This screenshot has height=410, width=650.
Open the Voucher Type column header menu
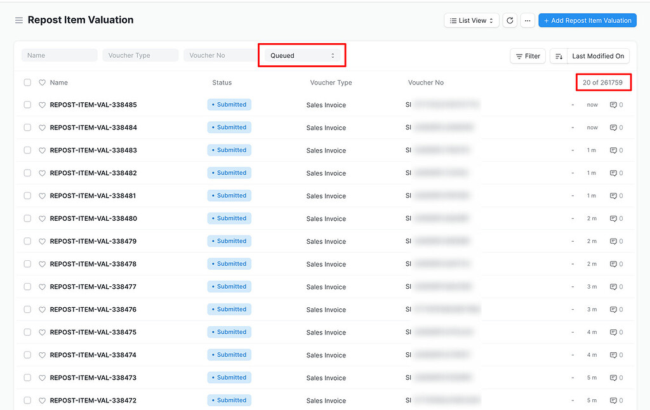point(331,83)
